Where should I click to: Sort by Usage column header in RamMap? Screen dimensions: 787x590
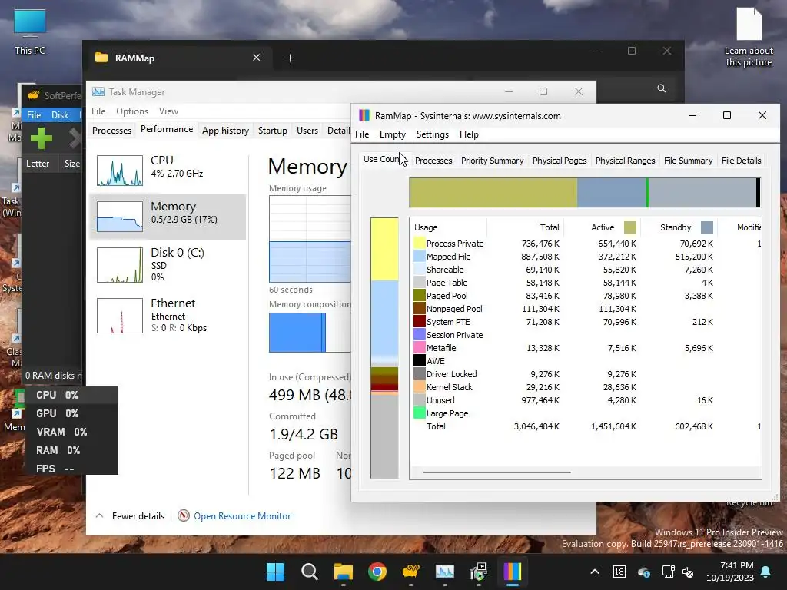coord(448,227)
